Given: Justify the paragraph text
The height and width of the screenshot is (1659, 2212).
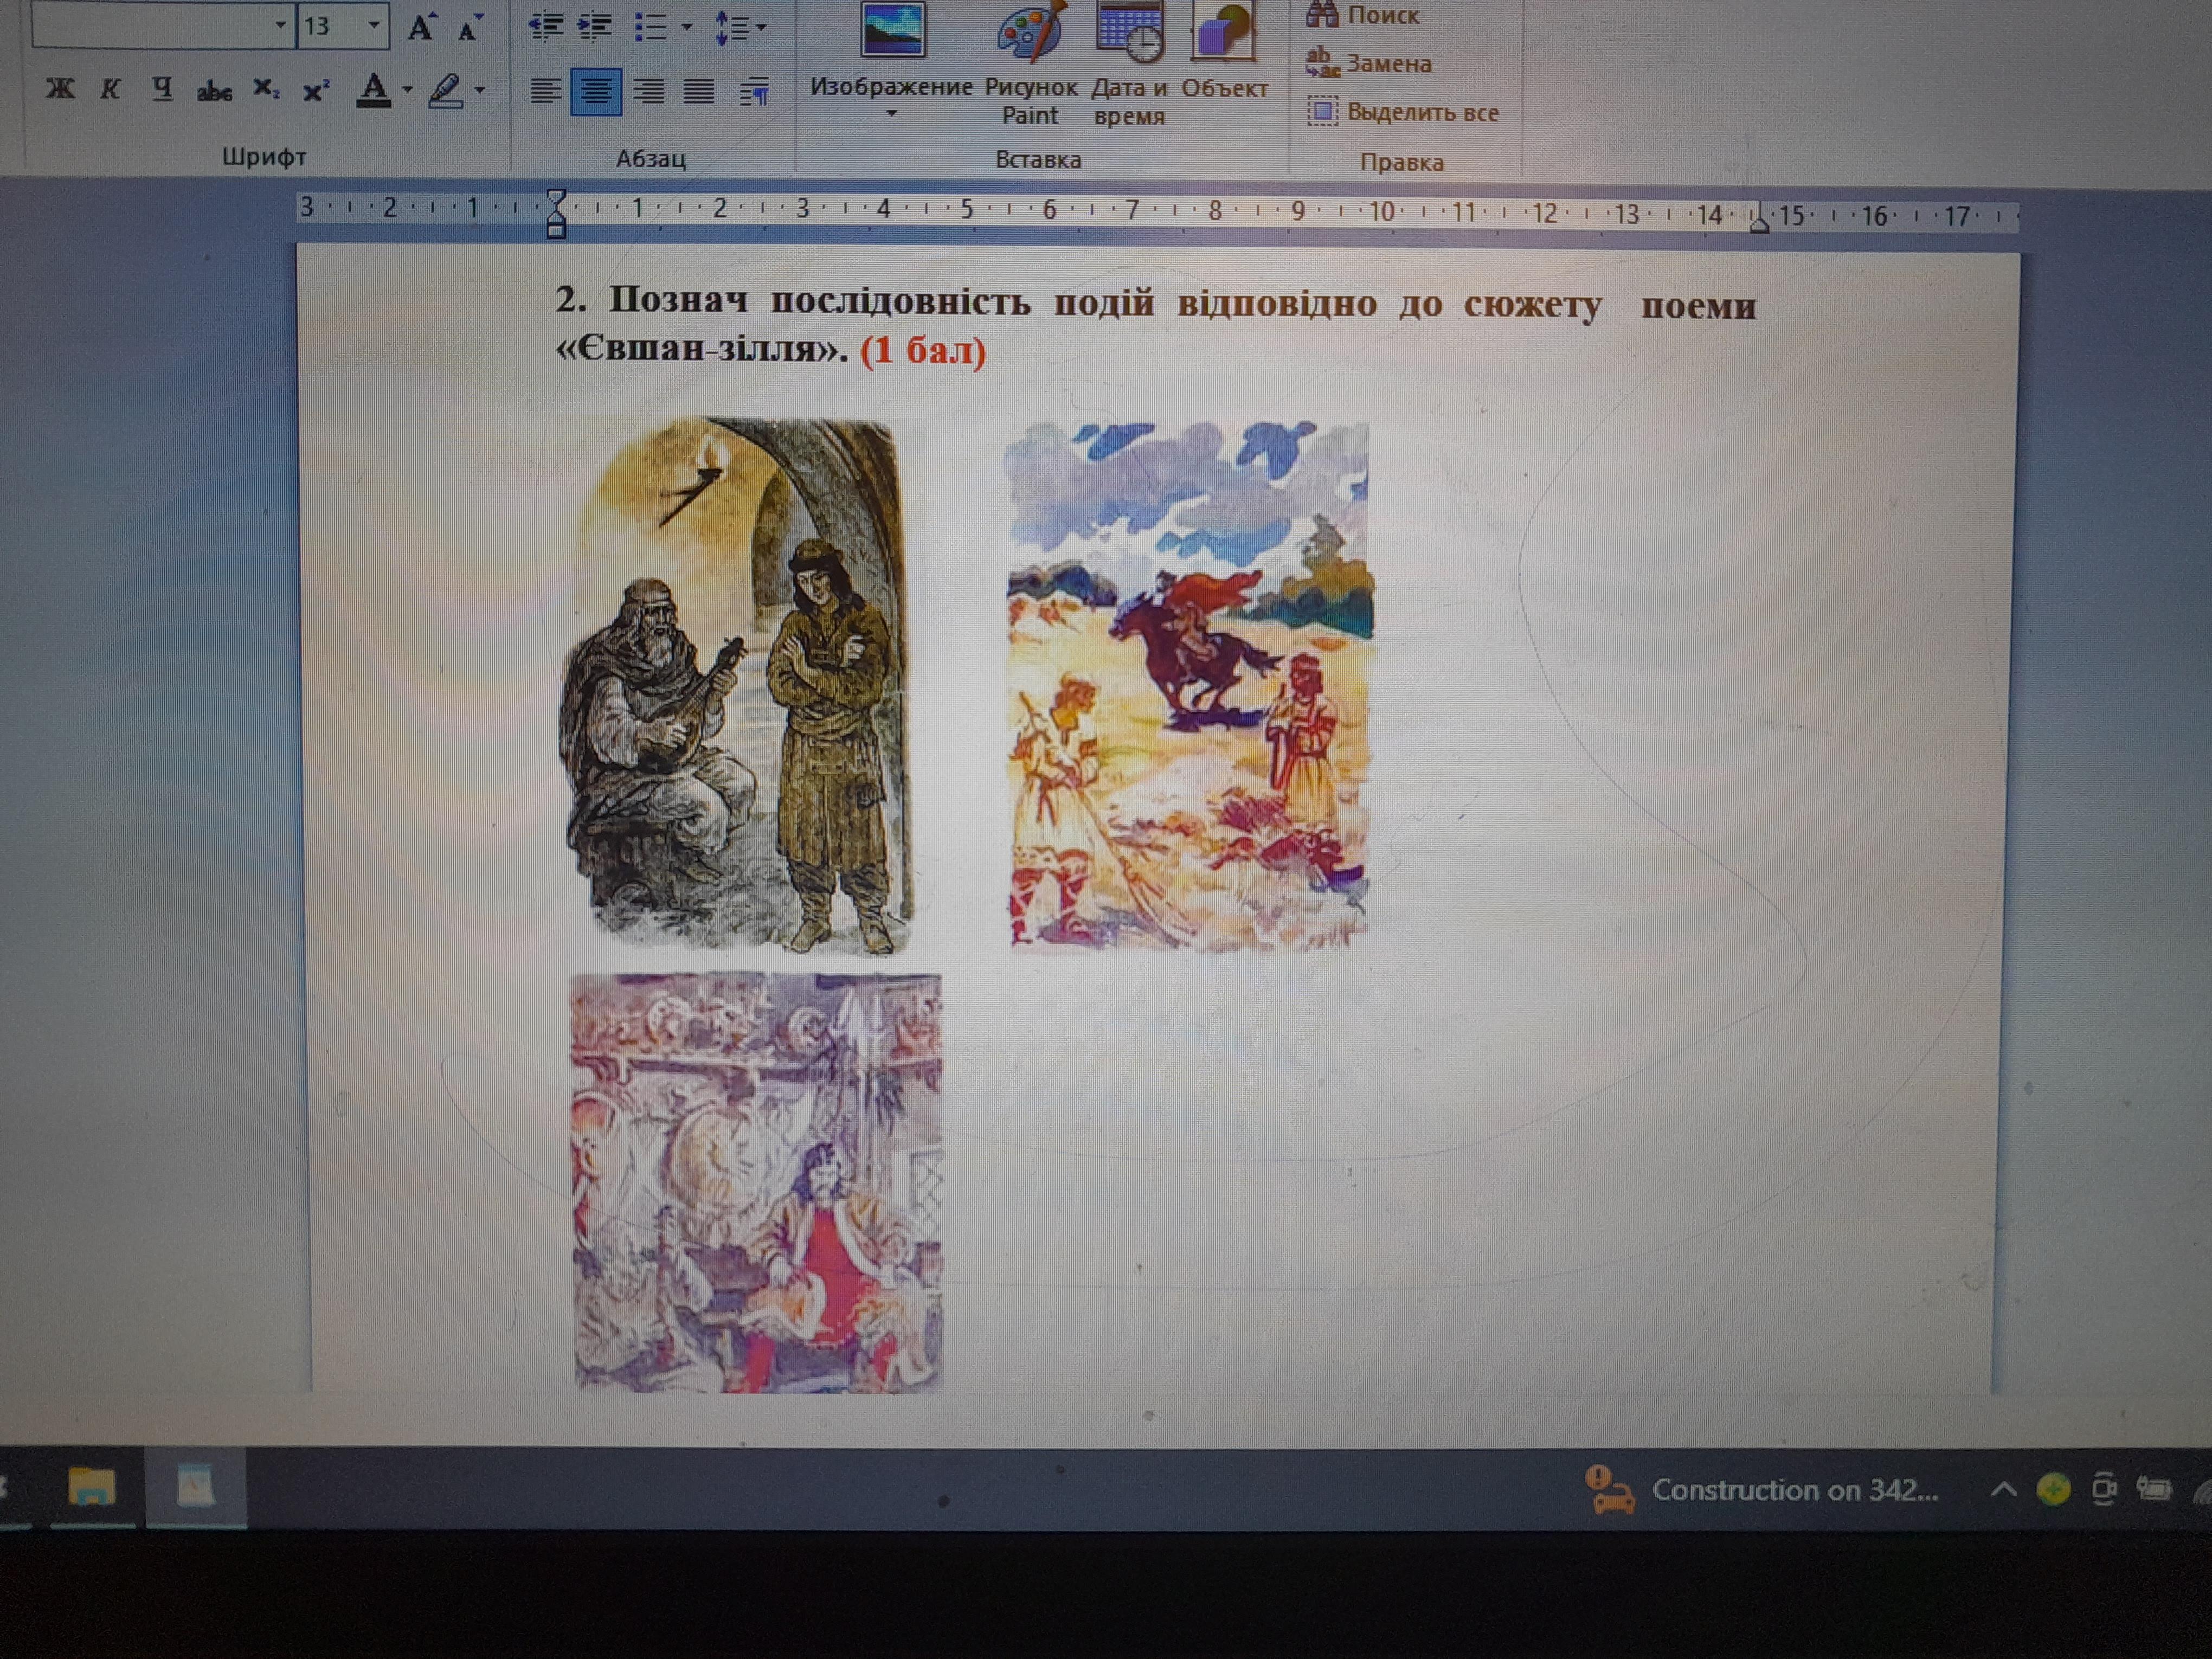Looking at the screenshot, I should pyautogui.click(x=698, y=93).
